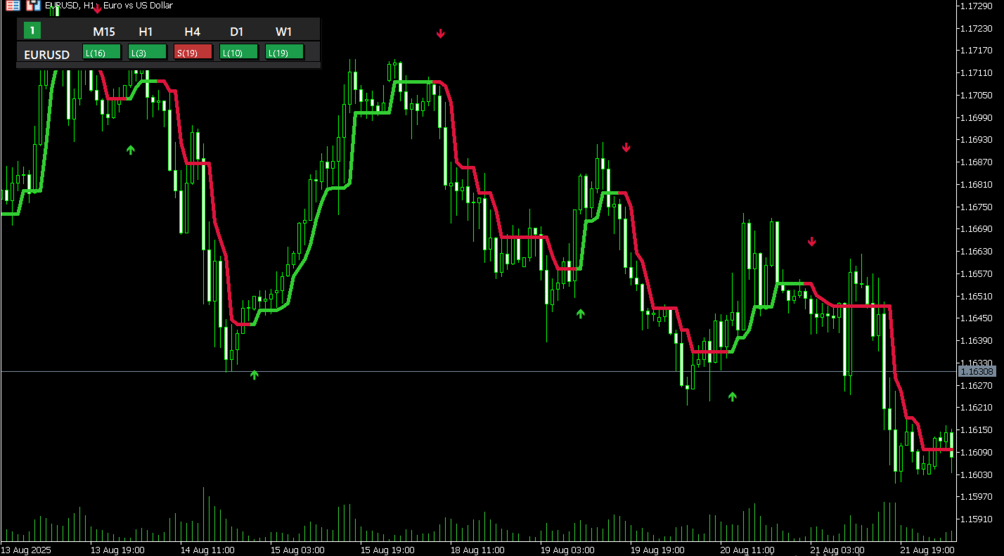Select the D1 timeframe column header
1004x556 pixels.
[x=237, y=32]
